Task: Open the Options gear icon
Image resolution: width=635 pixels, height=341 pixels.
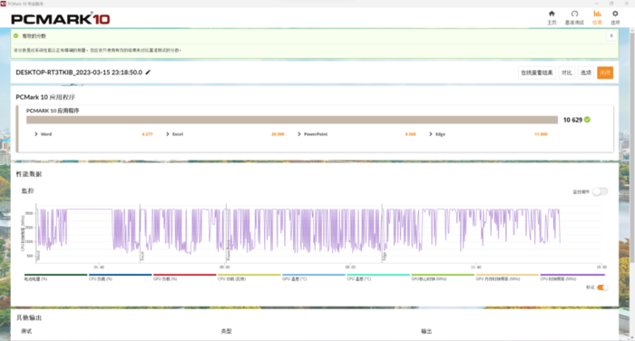Action: [x=615, y=14]
